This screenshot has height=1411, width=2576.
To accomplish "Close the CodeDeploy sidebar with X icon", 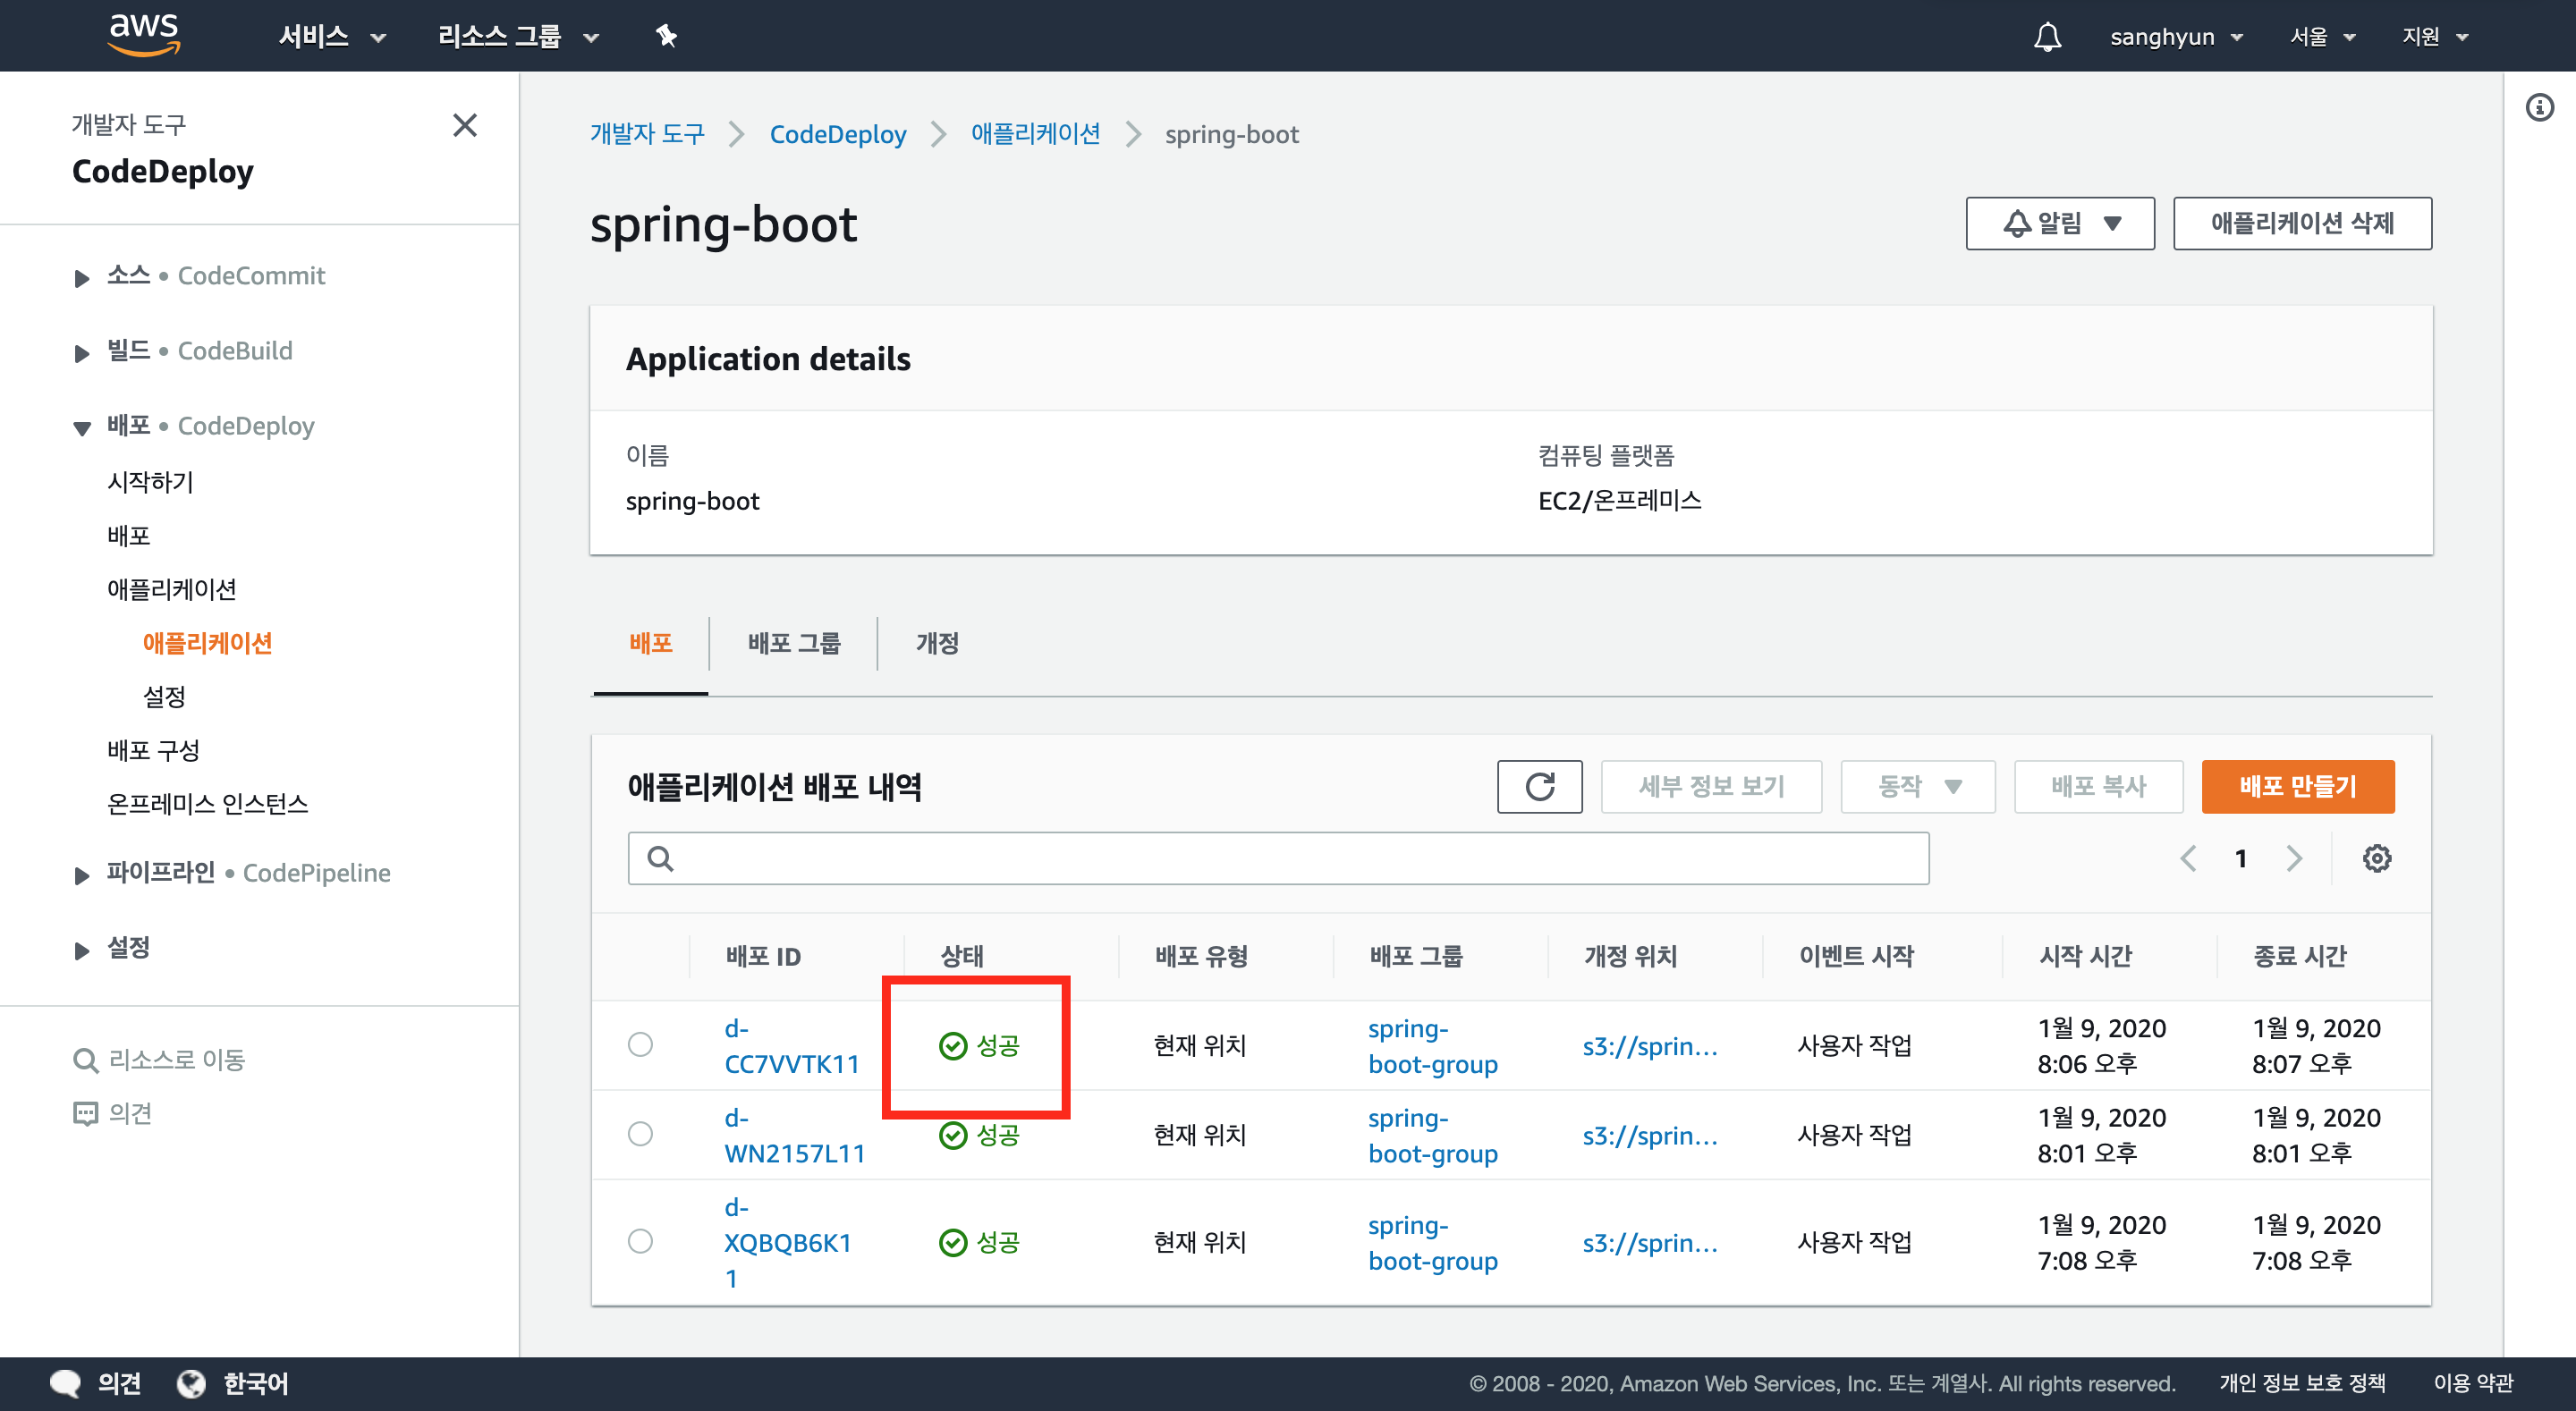I will [x=465, y=125].
